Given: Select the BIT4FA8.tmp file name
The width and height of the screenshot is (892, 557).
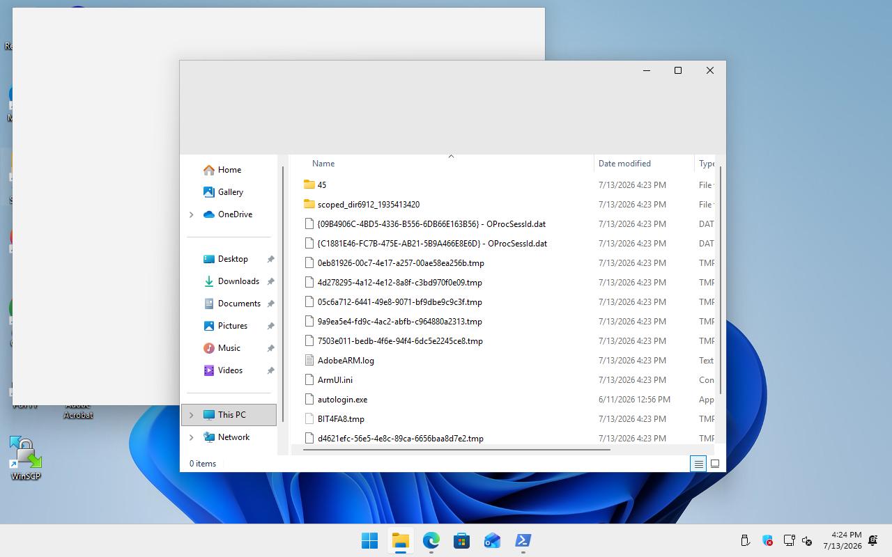Looking at the screenshot, I should (x=341, y=418).
